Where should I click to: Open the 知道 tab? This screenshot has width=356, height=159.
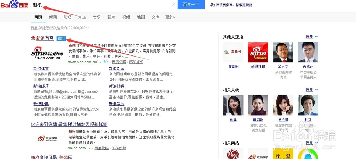click(x=82, y=17)
